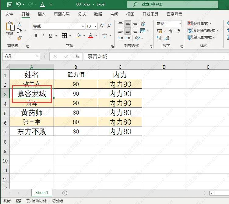This screenshot has height=204, width=229.
Task: Toggle bold formatting
Action: point(36,36)
